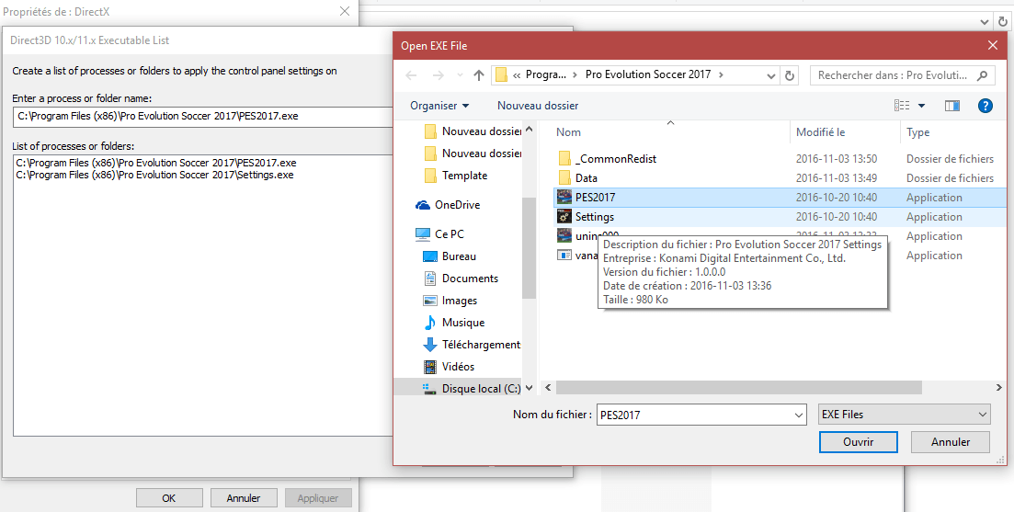Close the Open EXE File dialog
The image size is (1014, 512).
click(x=993, y=45)
